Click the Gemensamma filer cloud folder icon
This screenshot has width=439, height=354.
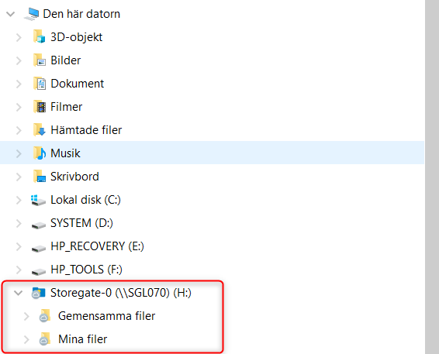(x=45, y=316)
